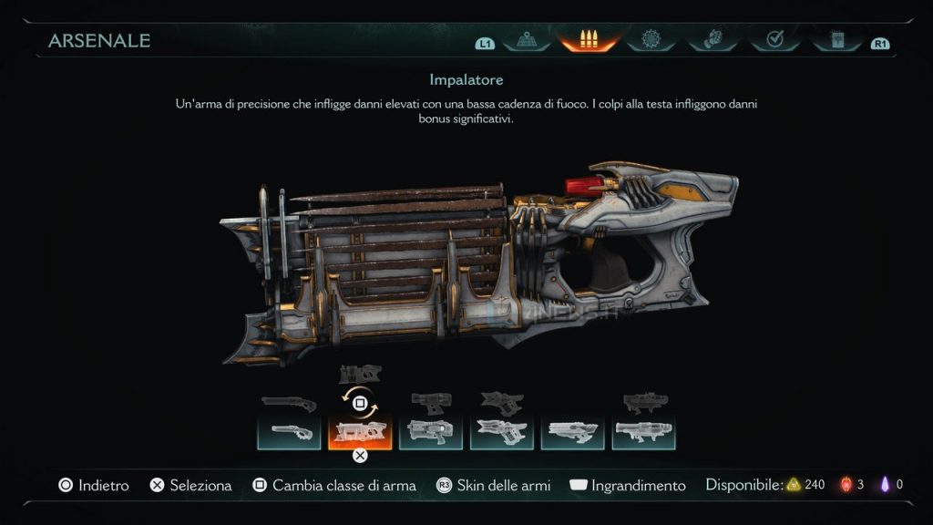Click the Seleziona prompt
933x525 pixels.
pyautogui.click(x=190, y=485)
